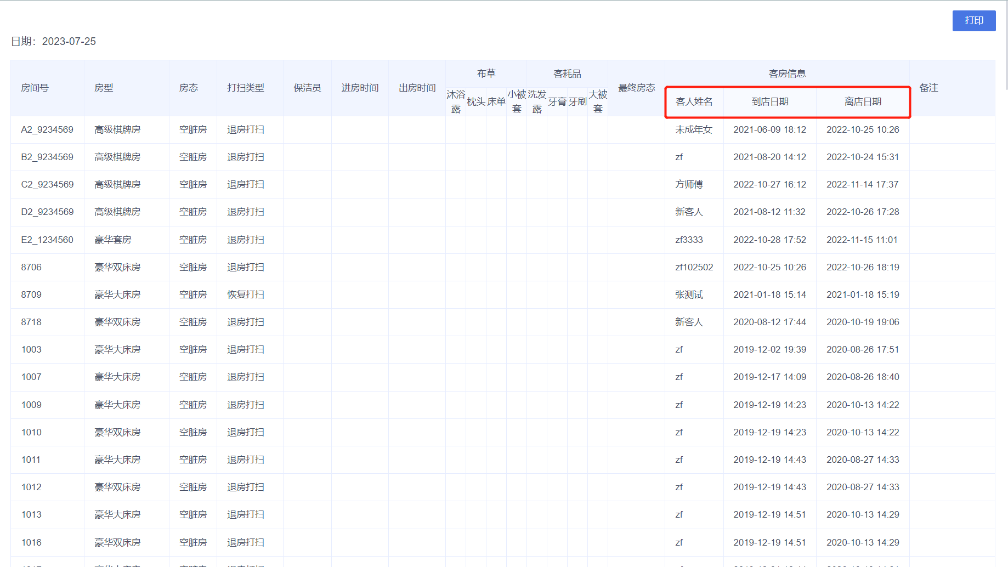Image resolution: width=1008 pixels, height=567 pixels.
Task: Select the 房型 column header
Action: pos(104,88)
